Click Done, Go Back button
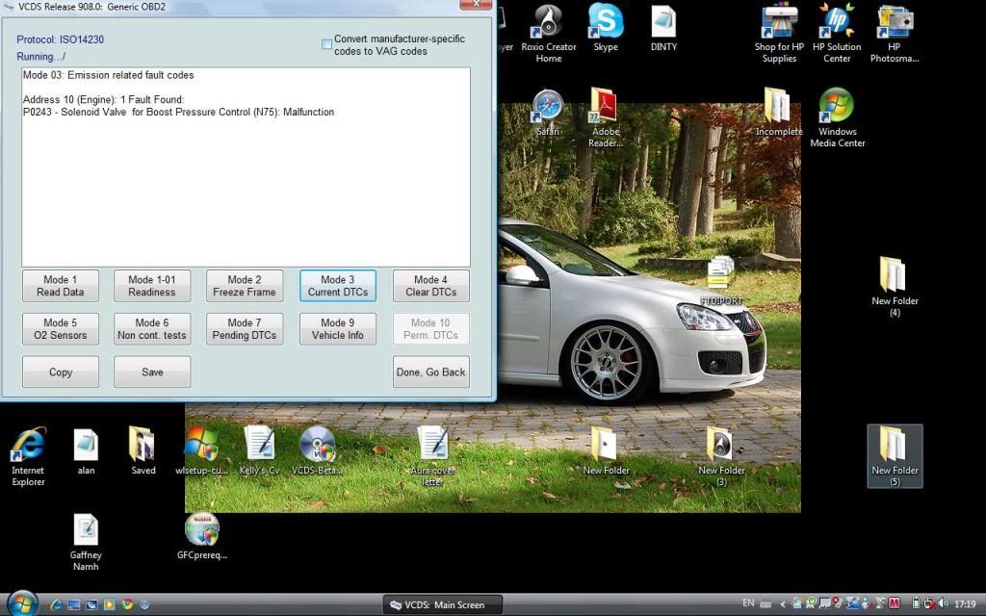 (430, 372)
